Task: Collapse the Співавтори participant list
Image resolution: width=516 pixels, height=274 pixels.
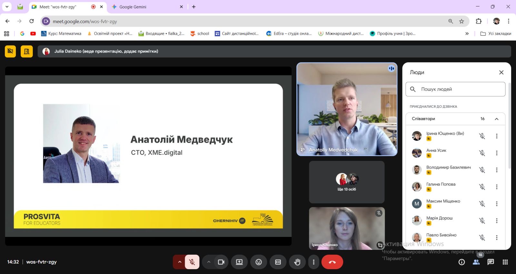Action: 497,119
